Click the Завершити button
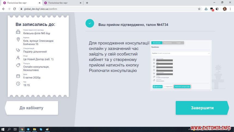This screenshot has width=234, height=132. pyautogui.click(x=202, y=108)
